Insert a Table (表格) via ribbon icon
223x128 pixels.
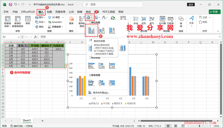pyautogui.click(x=28, y=20)
